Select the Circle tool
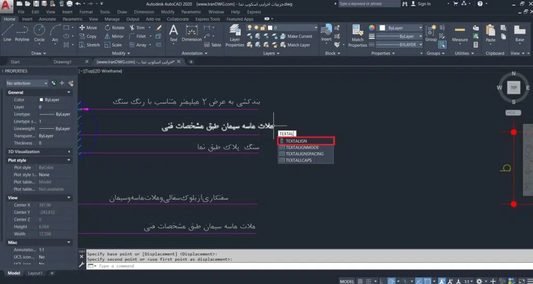The width and height of the screenshot is (533, 284). click(39, 33)
